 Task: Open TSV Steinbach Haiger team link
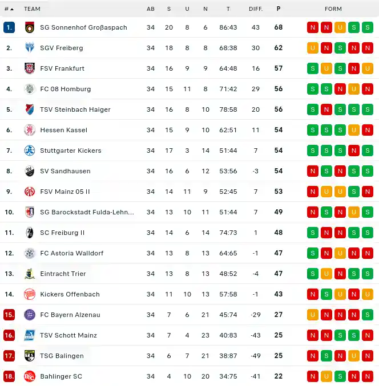(x=75, y=109)
